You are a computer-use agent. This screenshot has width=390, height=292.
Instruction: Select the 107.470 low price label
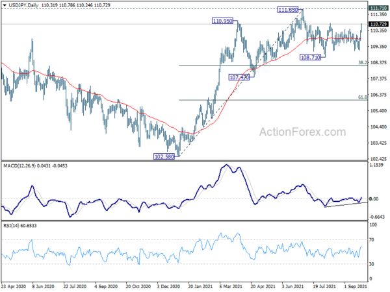coord(239,77)
